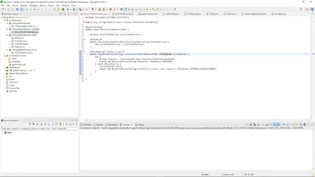This screenshot has width=315, height=177.
Task: Open the Search menu
Action: point(43,5)
